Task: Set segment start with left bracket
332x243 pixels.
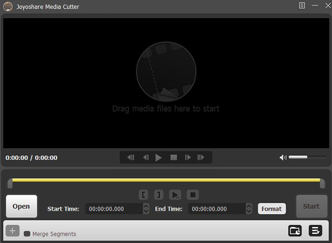Action: 144,195
